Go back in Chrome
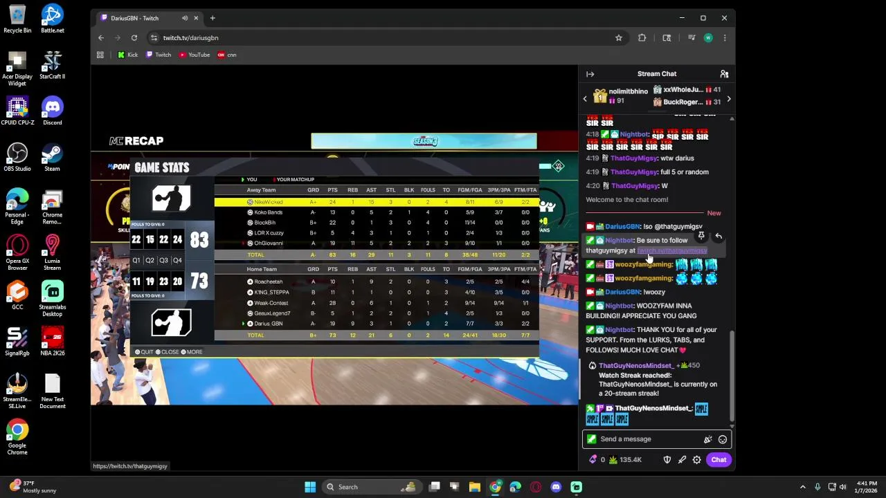886x498 pixels. click(x=101, y=38)
